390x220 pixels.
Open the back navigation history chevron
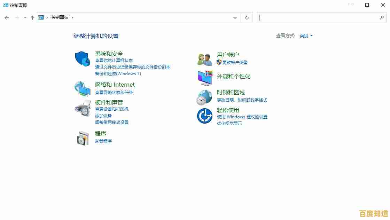tap(25, 17)
